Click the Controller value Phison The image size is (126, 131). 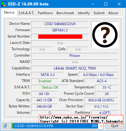point(75,56)
